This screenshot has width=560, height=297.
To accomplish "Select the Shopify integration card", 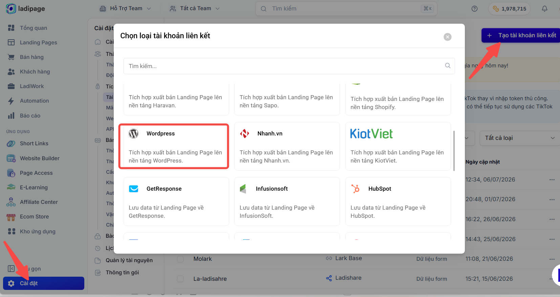I will point(398,99).
